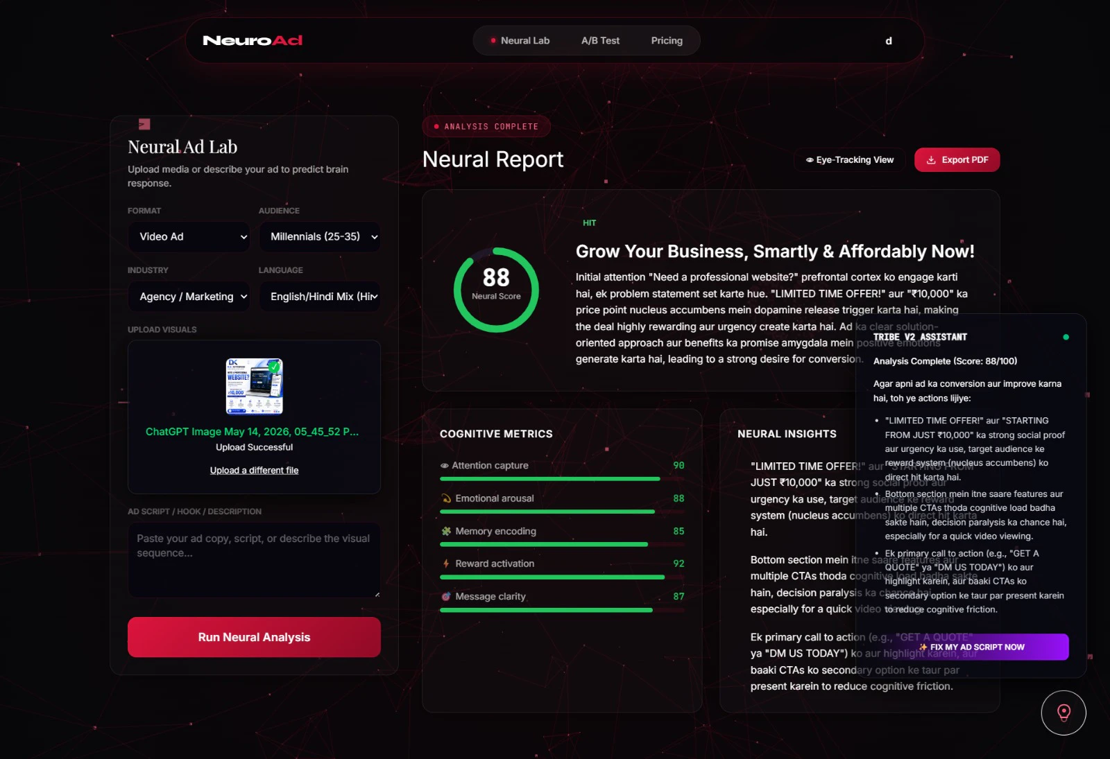Click the Upload Successful status text
The height and width of the screenshot is (759, 1110).
[254, 447]
